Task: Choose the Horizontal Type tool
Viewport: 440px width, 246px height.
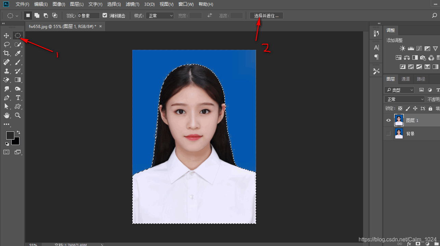Action: tap(18, 98)
